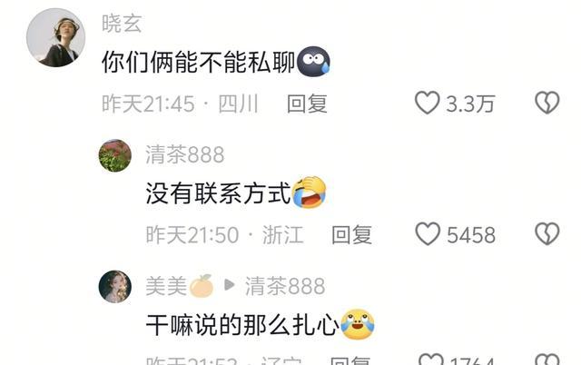Open the username 美美
Screen dimensions: 581x365
(x=166, y=286)
